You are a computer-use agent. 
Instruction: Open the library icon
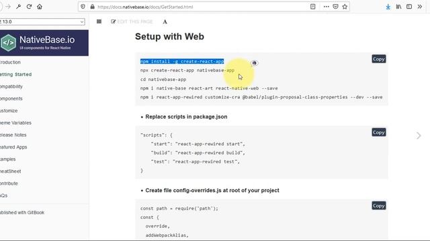click(x=398, y=7)
